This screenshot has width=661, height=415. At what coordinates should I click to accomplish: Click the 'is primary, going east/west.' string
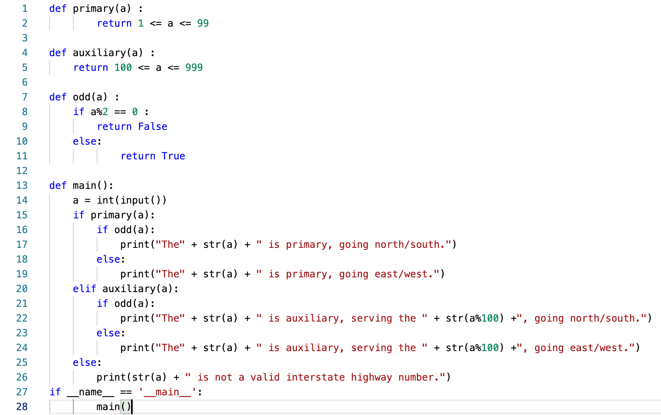coord(348,274)
